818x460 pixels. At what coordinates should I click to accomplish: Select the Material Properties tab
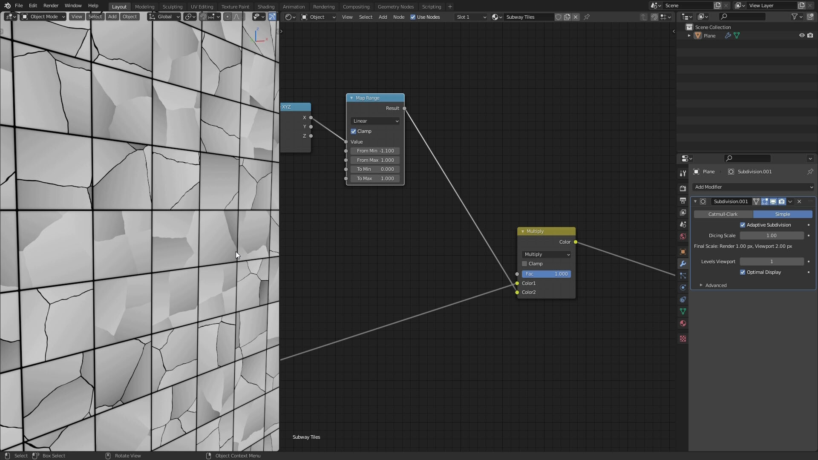(683, 323)
